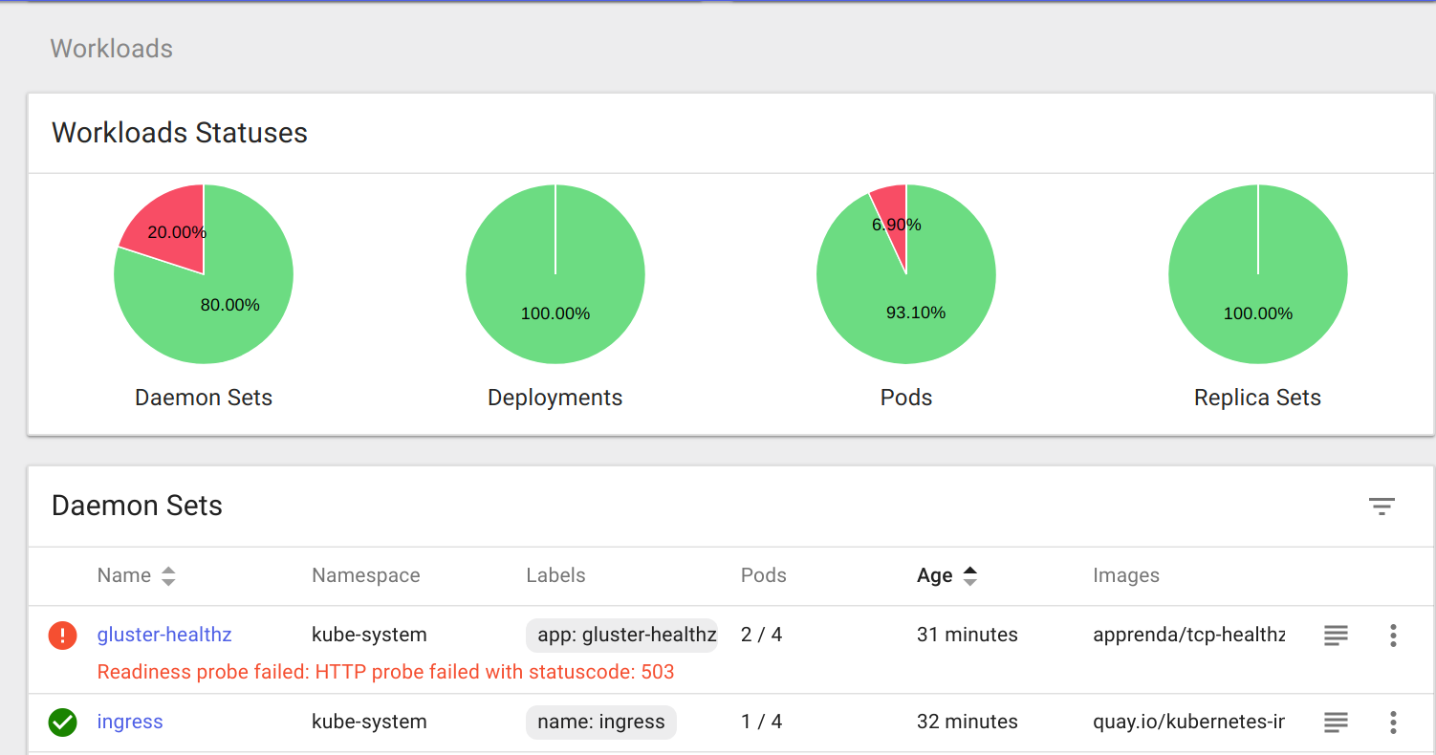The width and height of the screenshot is (1436, 755).
Task: Click the '2 / 4' pods value
Action: (x=762, y=635)
